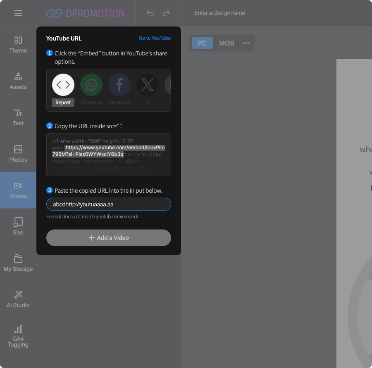
Task: Click the DPROMOTION logo
Action: (86, 13)
